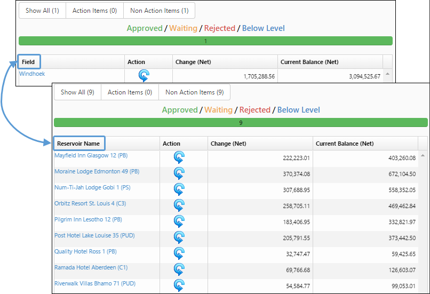Open Num-Ti-Jah Lodge Gobi 1 (PS) link
This screenshot has width=430, height=294.
click(92, 187)
